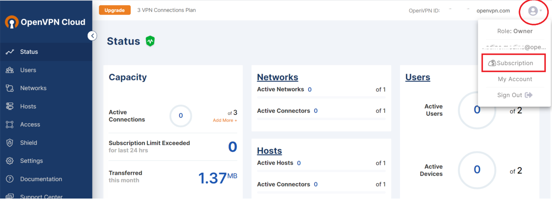The image size is (552, 201).
Task: Click the Access nodes icon in sidebar
Action: [x=10, y=124]
